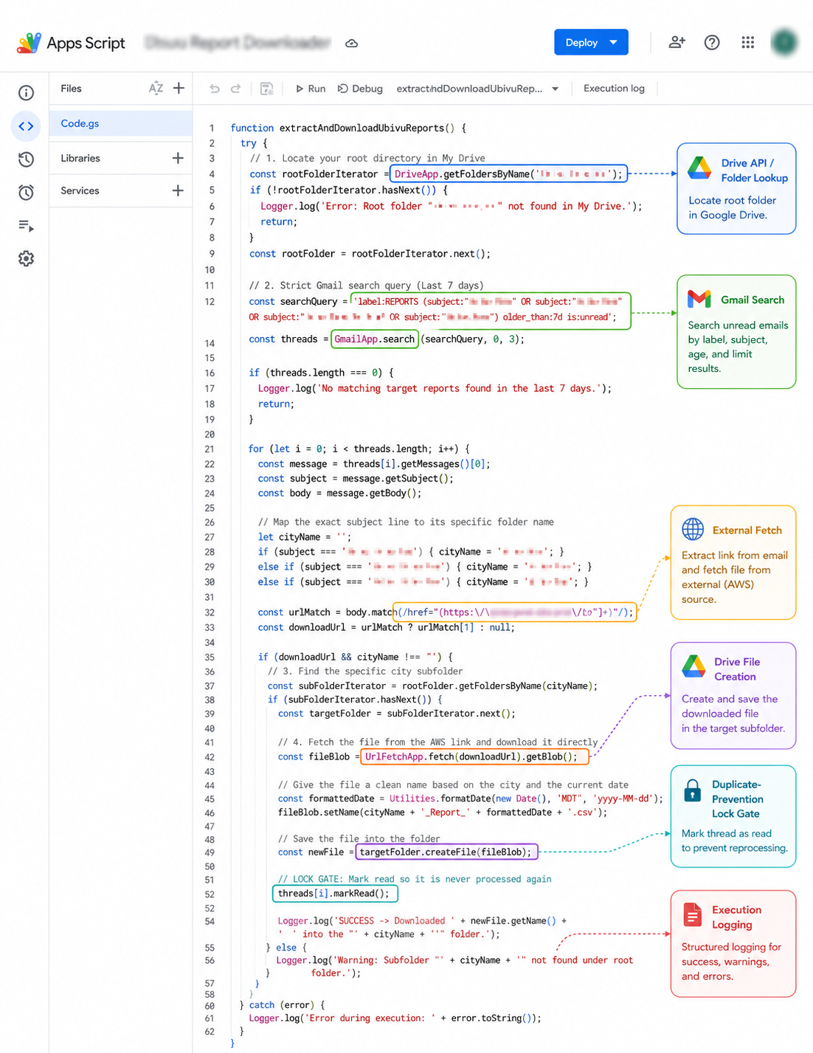Click 'GmailApp.search' in the code
Image resolution: width=813 pixels, height=1053 pixels.
tap(375, 339)
